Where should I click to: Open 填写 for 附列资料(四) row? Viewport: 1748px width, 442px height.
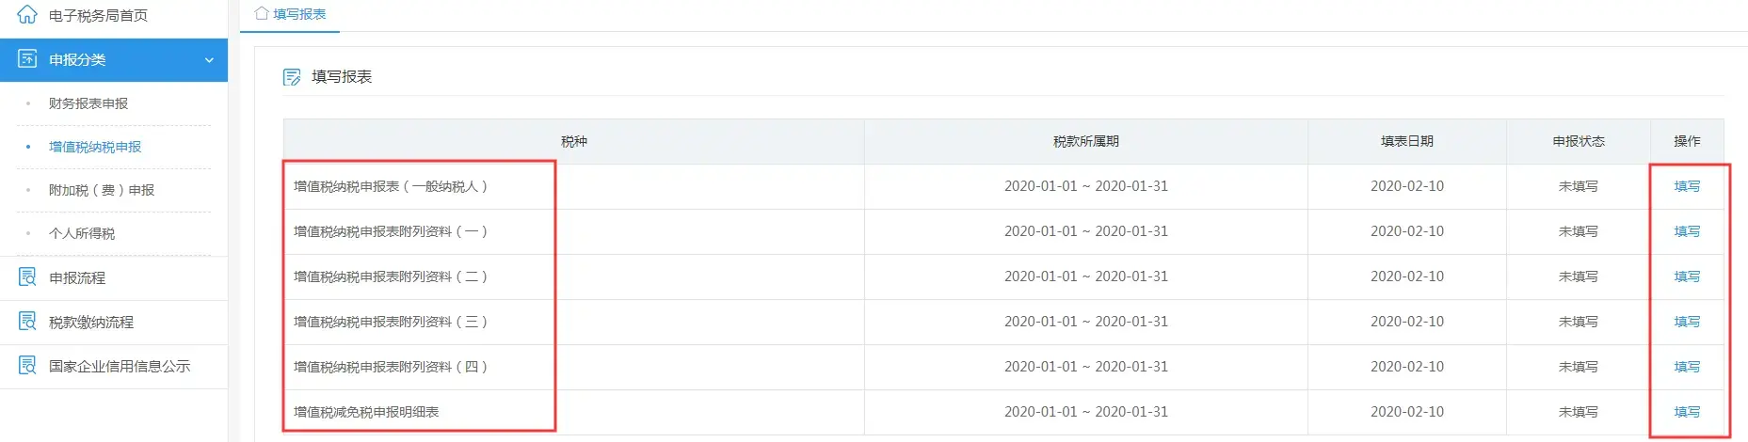[1686, 367]
